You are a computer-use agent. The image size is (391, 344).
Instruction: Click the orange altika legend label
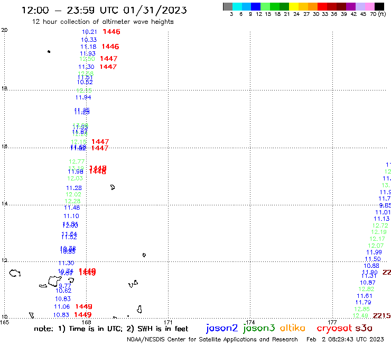pyautogui.click(x=293, y=328)
